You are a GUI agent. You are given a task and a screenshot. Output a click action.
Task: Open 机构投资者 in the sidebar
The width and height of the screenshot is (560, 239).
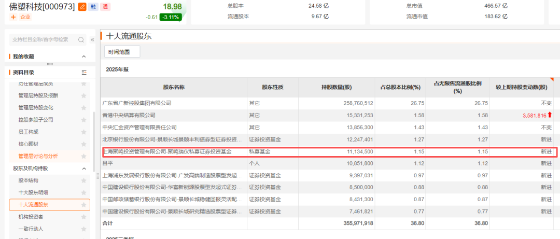[x=31, y=217]
